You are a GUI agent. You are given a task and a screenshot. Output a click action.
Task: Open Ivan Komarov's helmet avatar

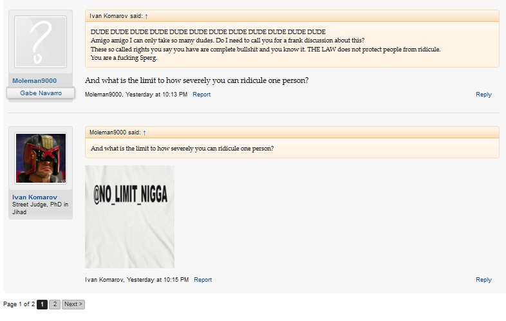(41, 158)
